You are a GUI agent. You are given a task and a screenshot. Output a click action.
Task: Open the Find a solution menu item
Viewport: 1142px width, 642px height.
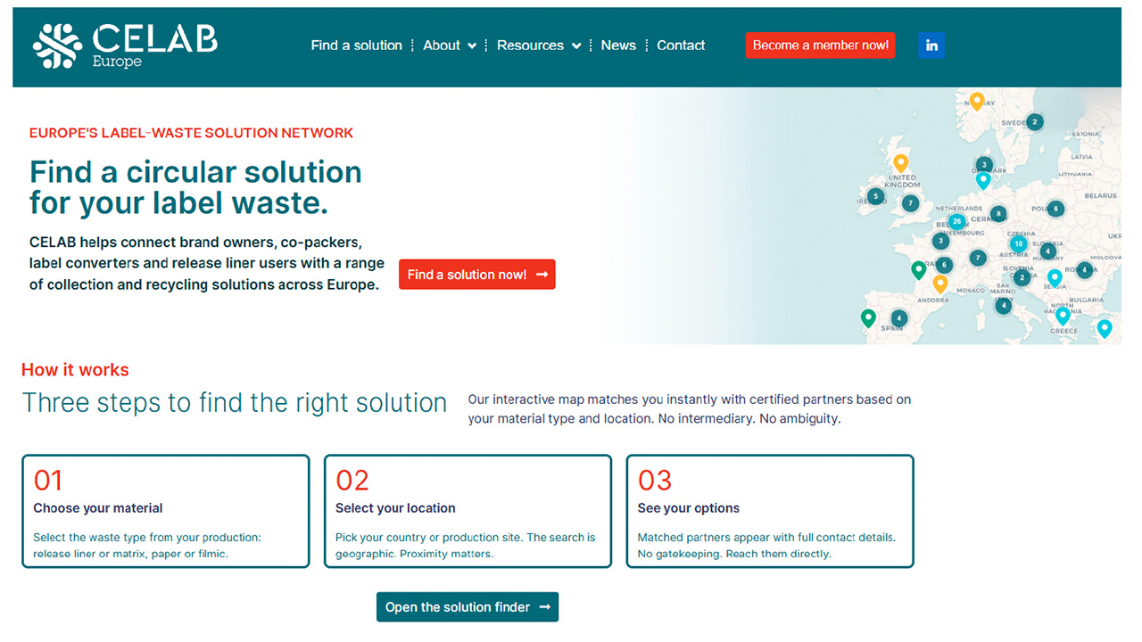tap(357, 45)
